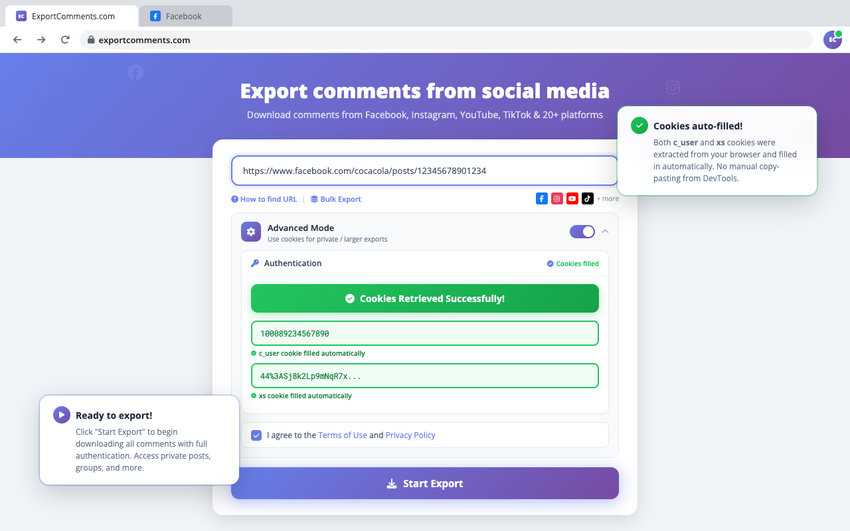Click the xs cookie value field
The height and width of the screenshot is (531, 850).
425,376
